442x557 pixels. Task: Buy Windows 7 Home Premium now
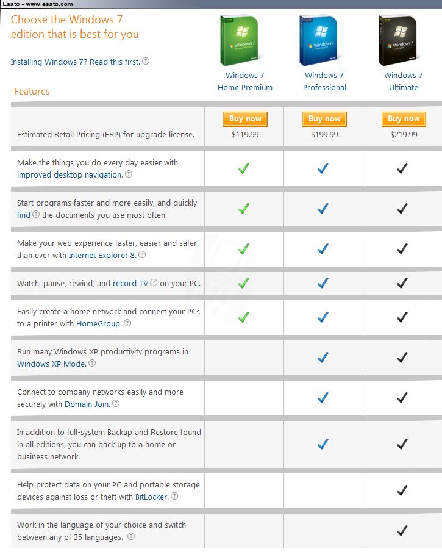pos(245,119)
